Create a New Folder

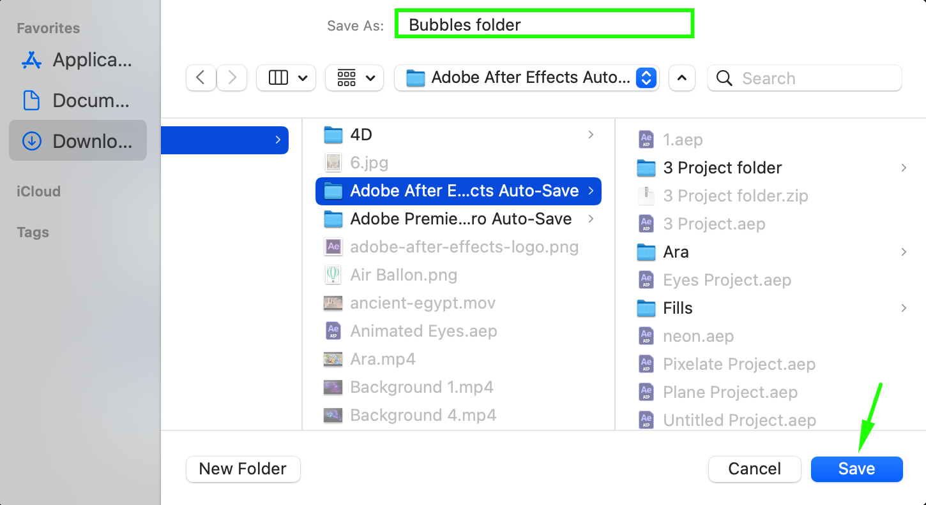pyautogui.click(x=243, y=469)
